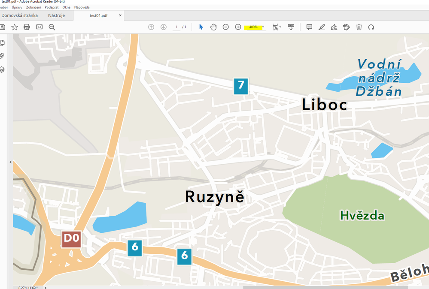Open the Úpravy menu

coord(17,7)
